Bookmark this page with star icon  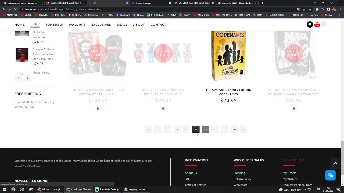[x=310, y=9]
